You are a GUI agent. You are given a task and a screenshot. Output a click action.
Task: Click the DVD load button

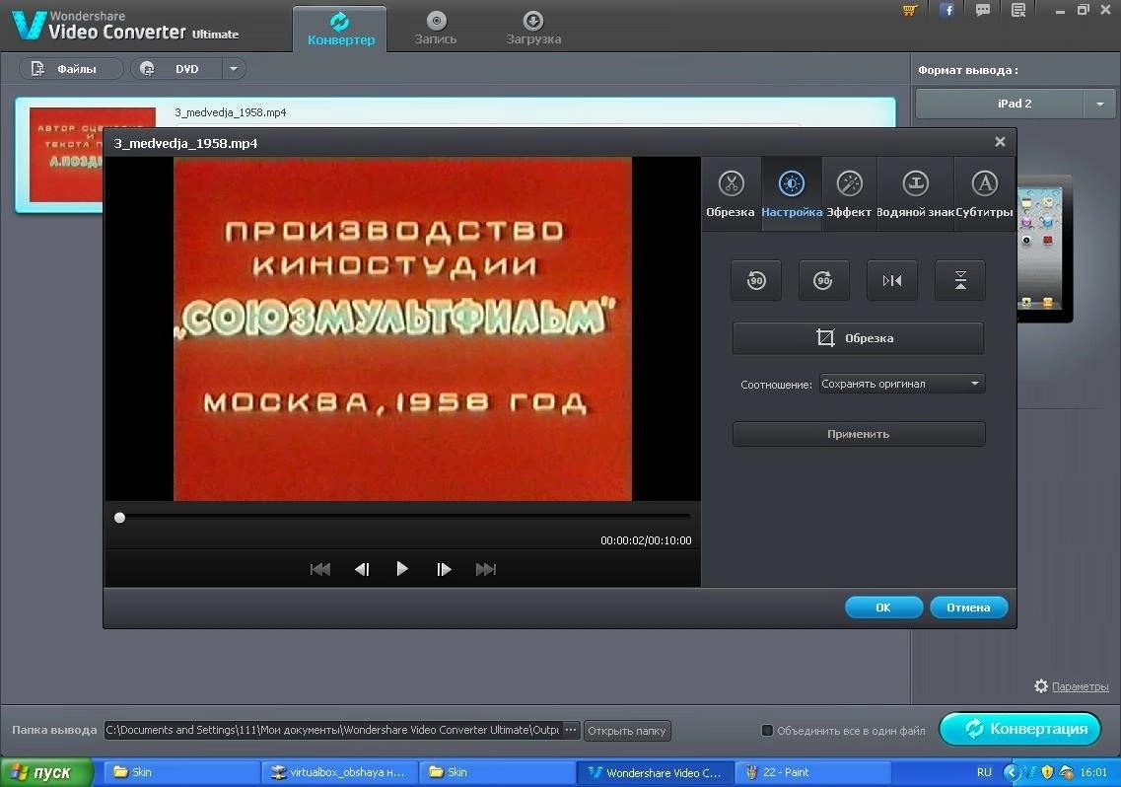176,69
